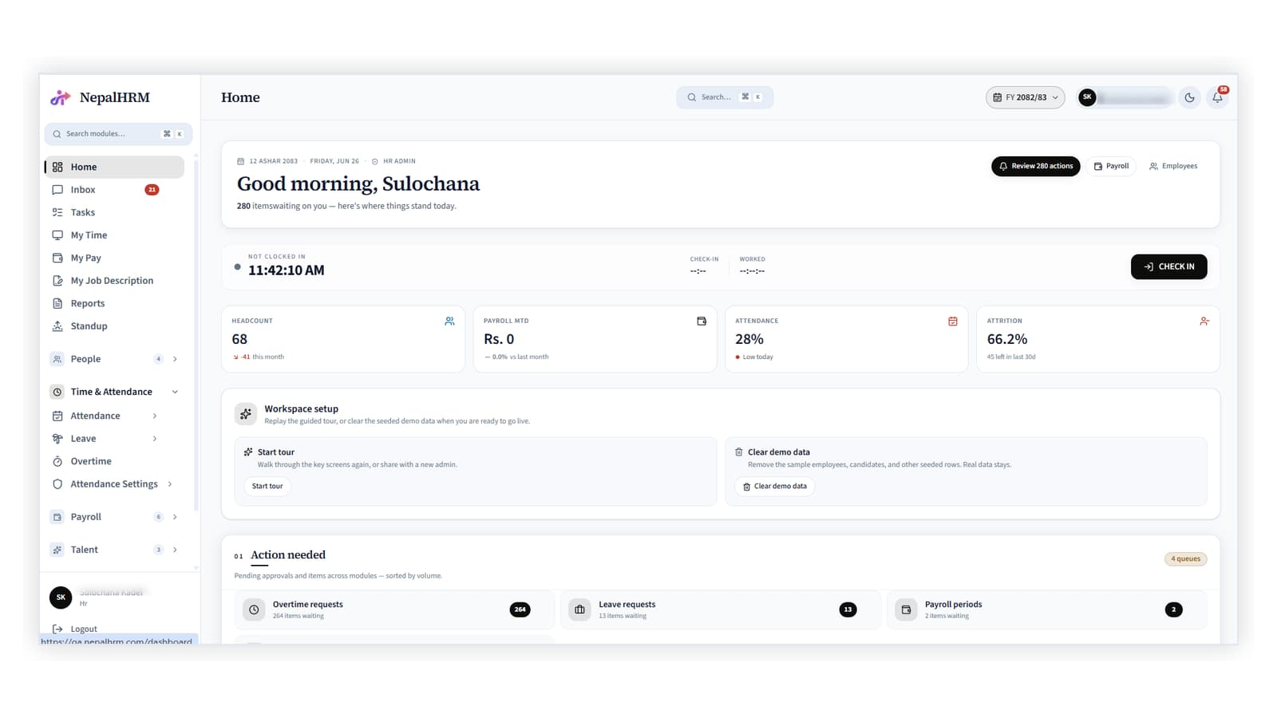Click the Headcount value 68
The height and width of the screenshot is (718, 1277).
click(x=239, y=339)
